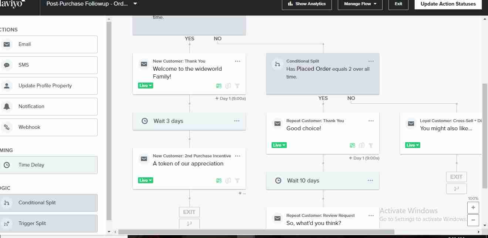
Task: Click the Update Profile Property person icon
Action: [x=7, y=86]
